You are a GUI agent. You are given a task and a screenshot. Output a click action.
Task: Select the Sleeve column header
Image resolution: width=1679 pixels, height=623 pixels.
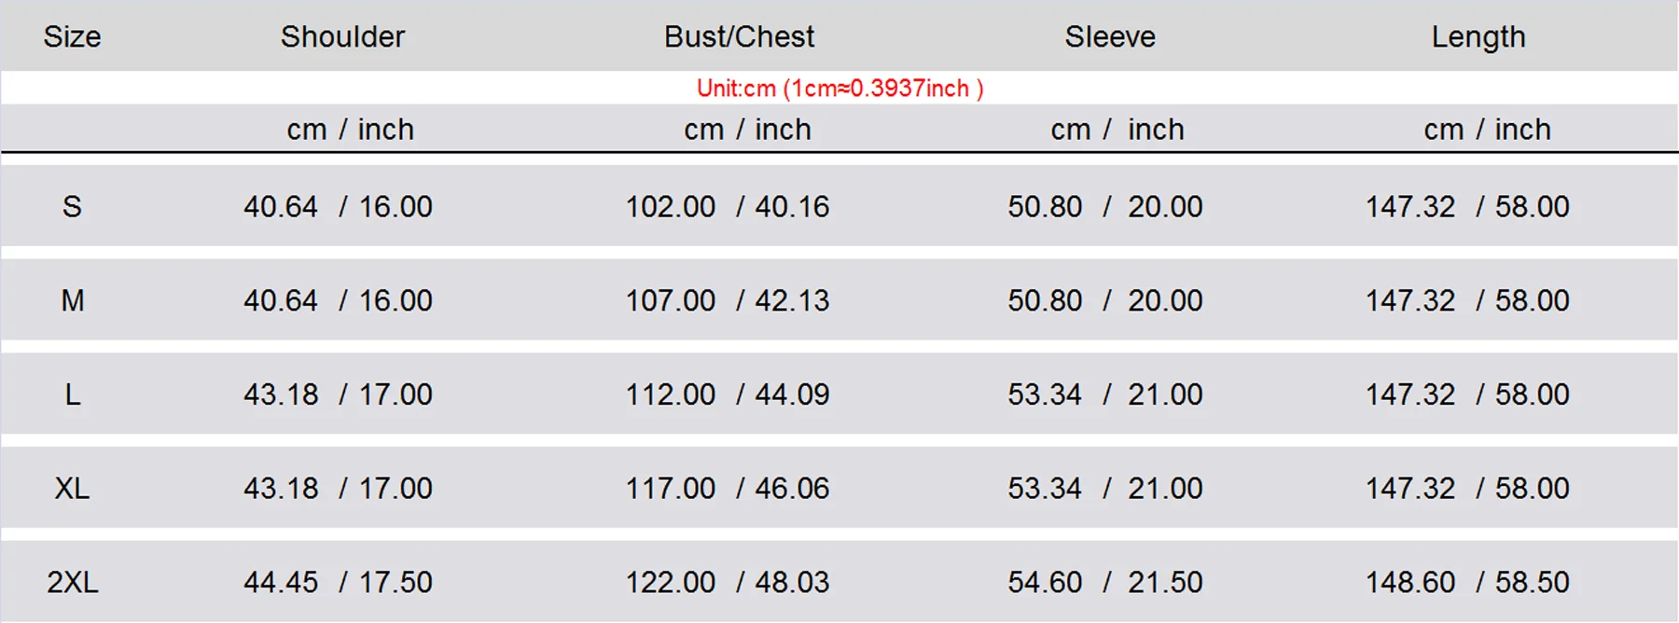click(1110, 36)
